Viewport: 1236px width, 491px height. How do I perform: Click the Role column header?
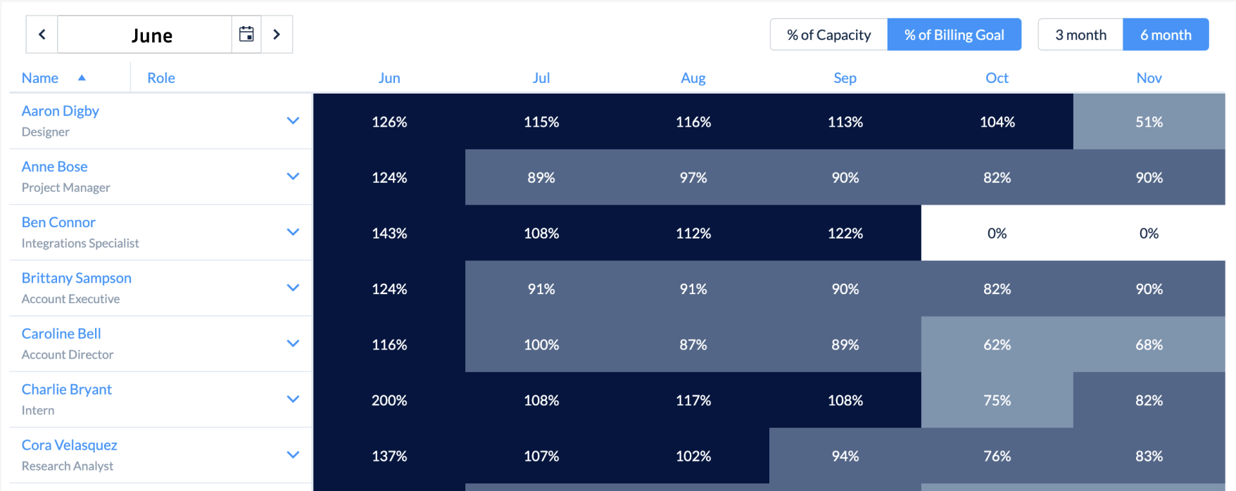pyautogui.click(x=161, y=77)
